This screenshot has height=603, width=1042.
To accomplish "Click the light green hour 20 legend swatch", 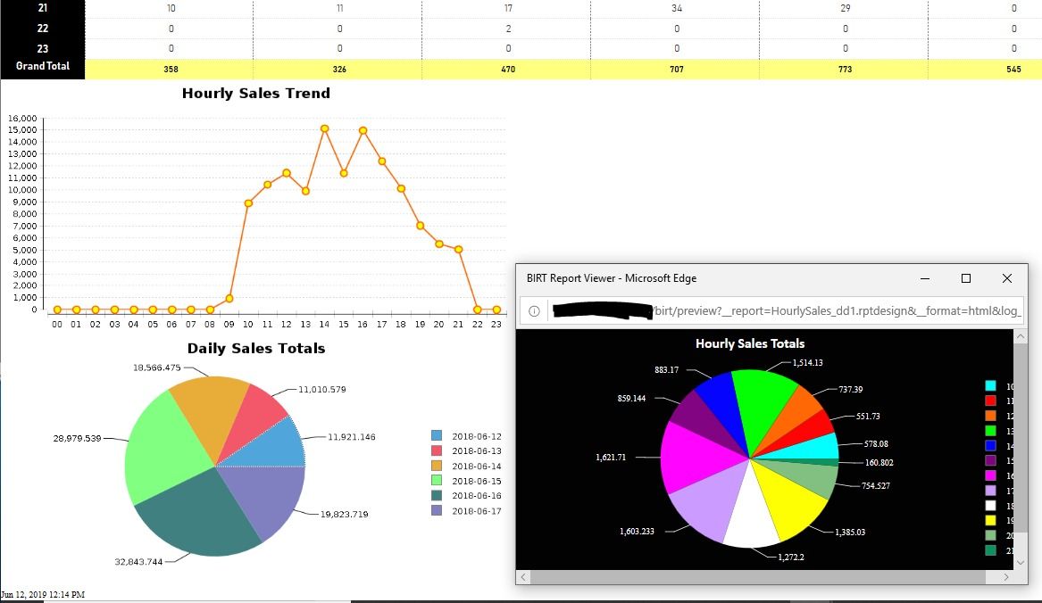I will (990, 535).
